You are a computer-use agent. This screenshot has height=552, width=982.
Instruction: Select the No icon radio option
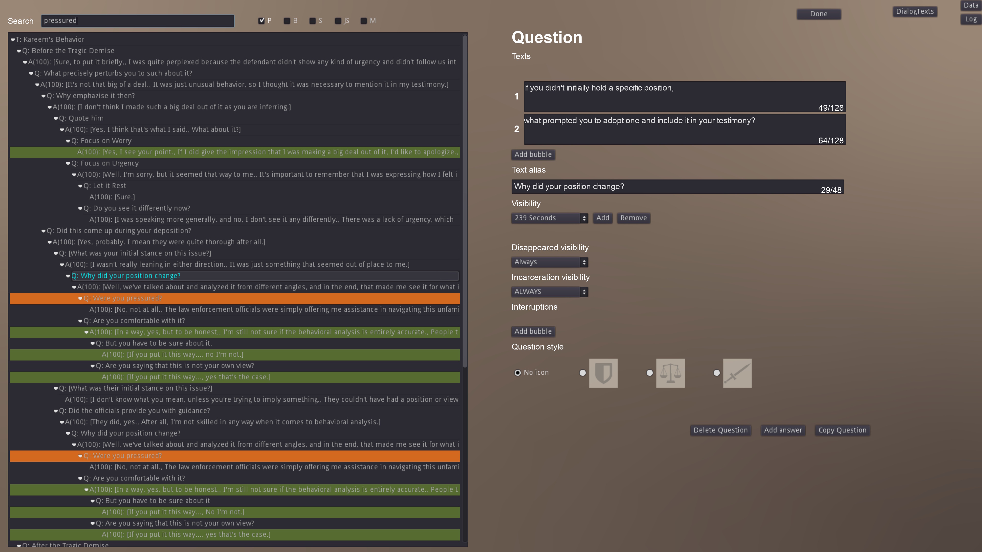coord(518,373)
